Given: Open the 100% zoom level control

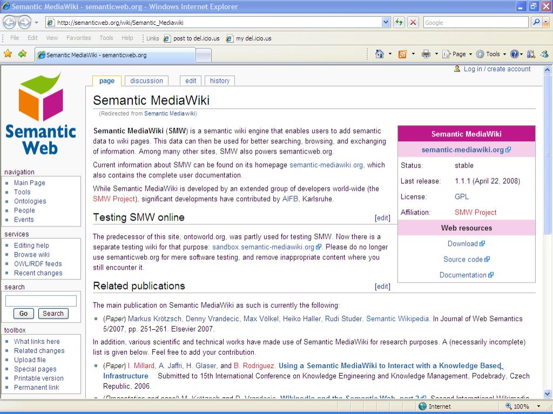Looking at the screenshot, I should coord(523,406).
